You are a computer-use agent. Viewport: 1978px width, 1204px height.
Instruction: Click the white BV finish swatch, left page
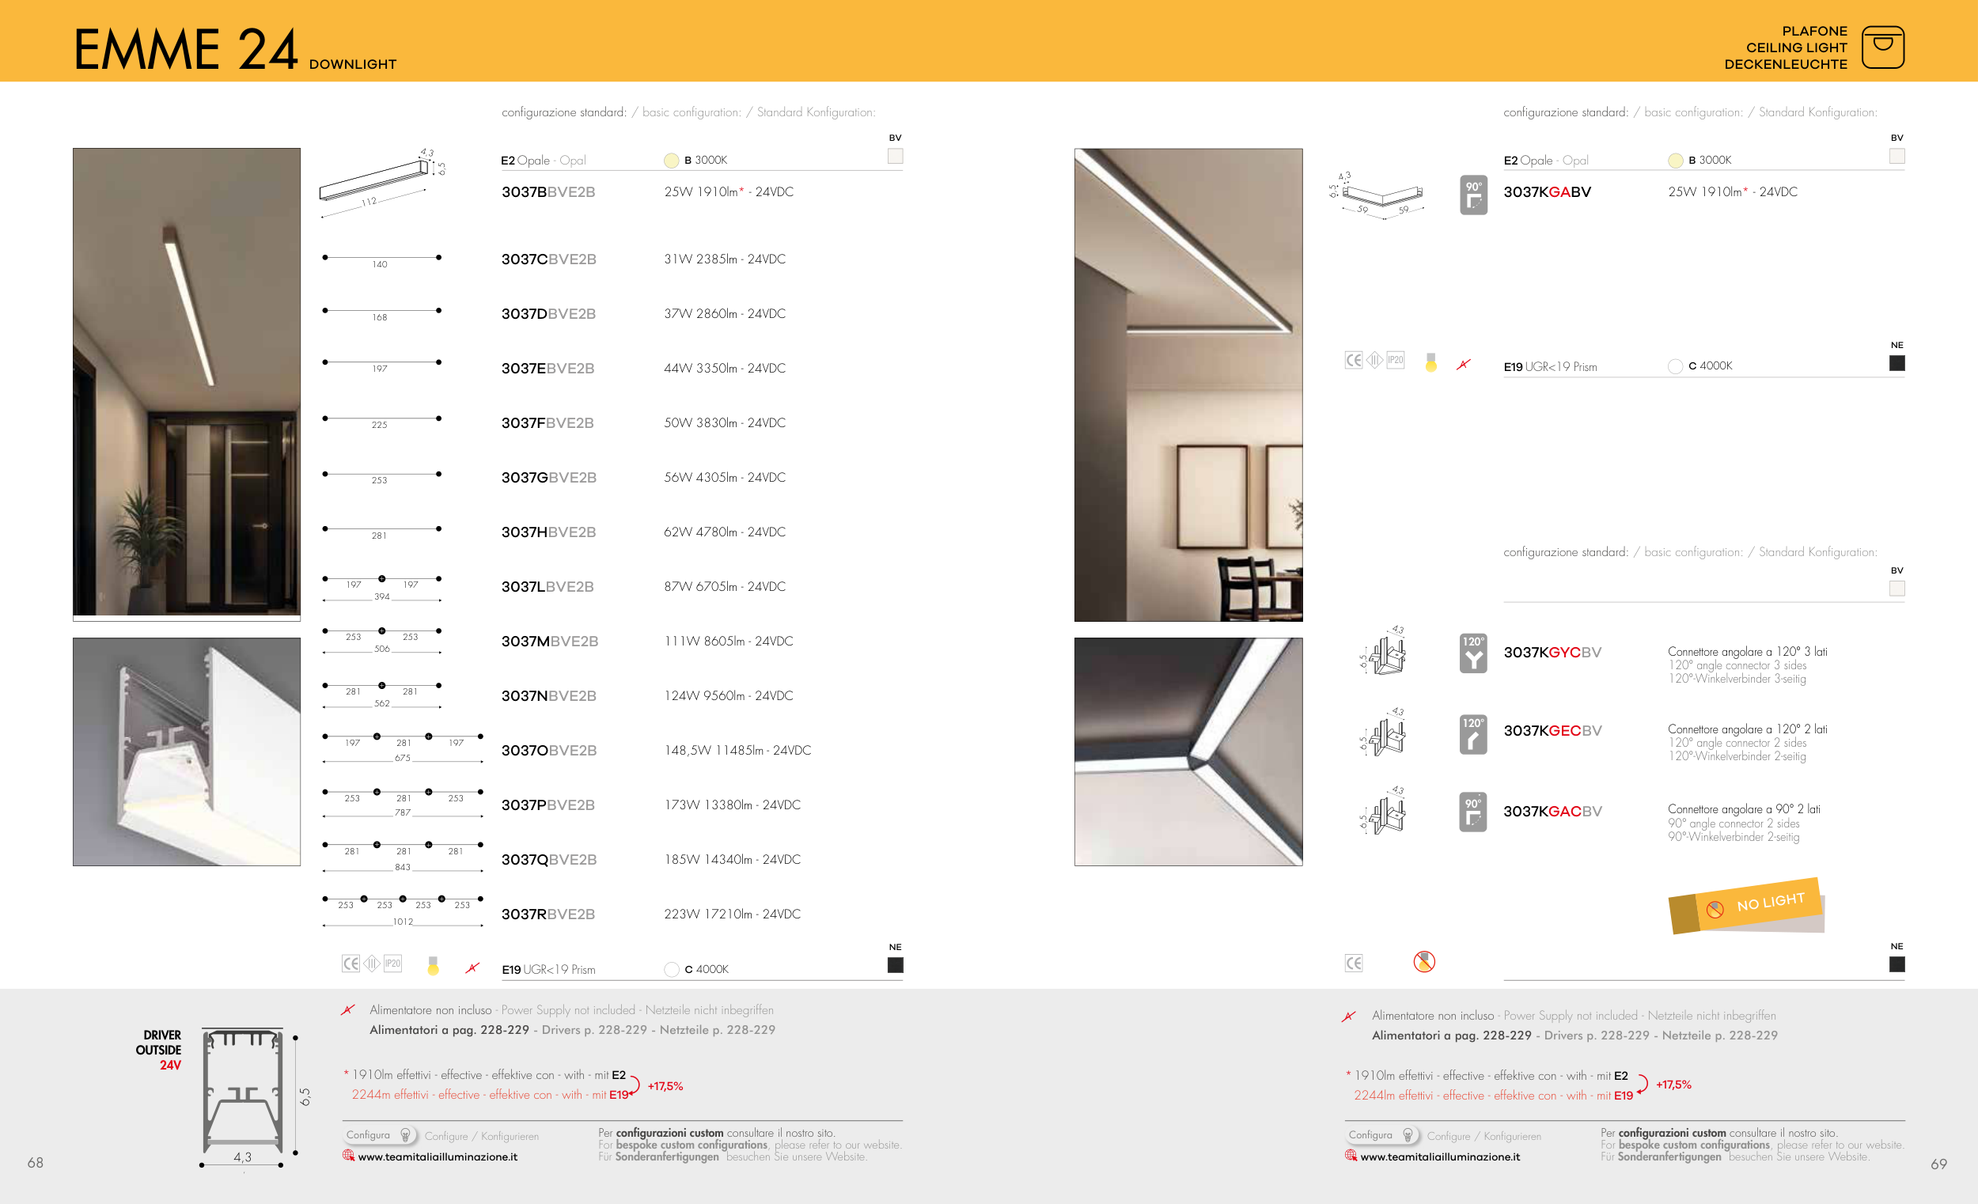(895, 157)
